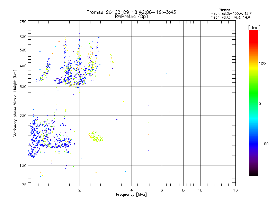277x207 pixels.
Task: Click the Y-axis tick label '750'
Action: 23,22
